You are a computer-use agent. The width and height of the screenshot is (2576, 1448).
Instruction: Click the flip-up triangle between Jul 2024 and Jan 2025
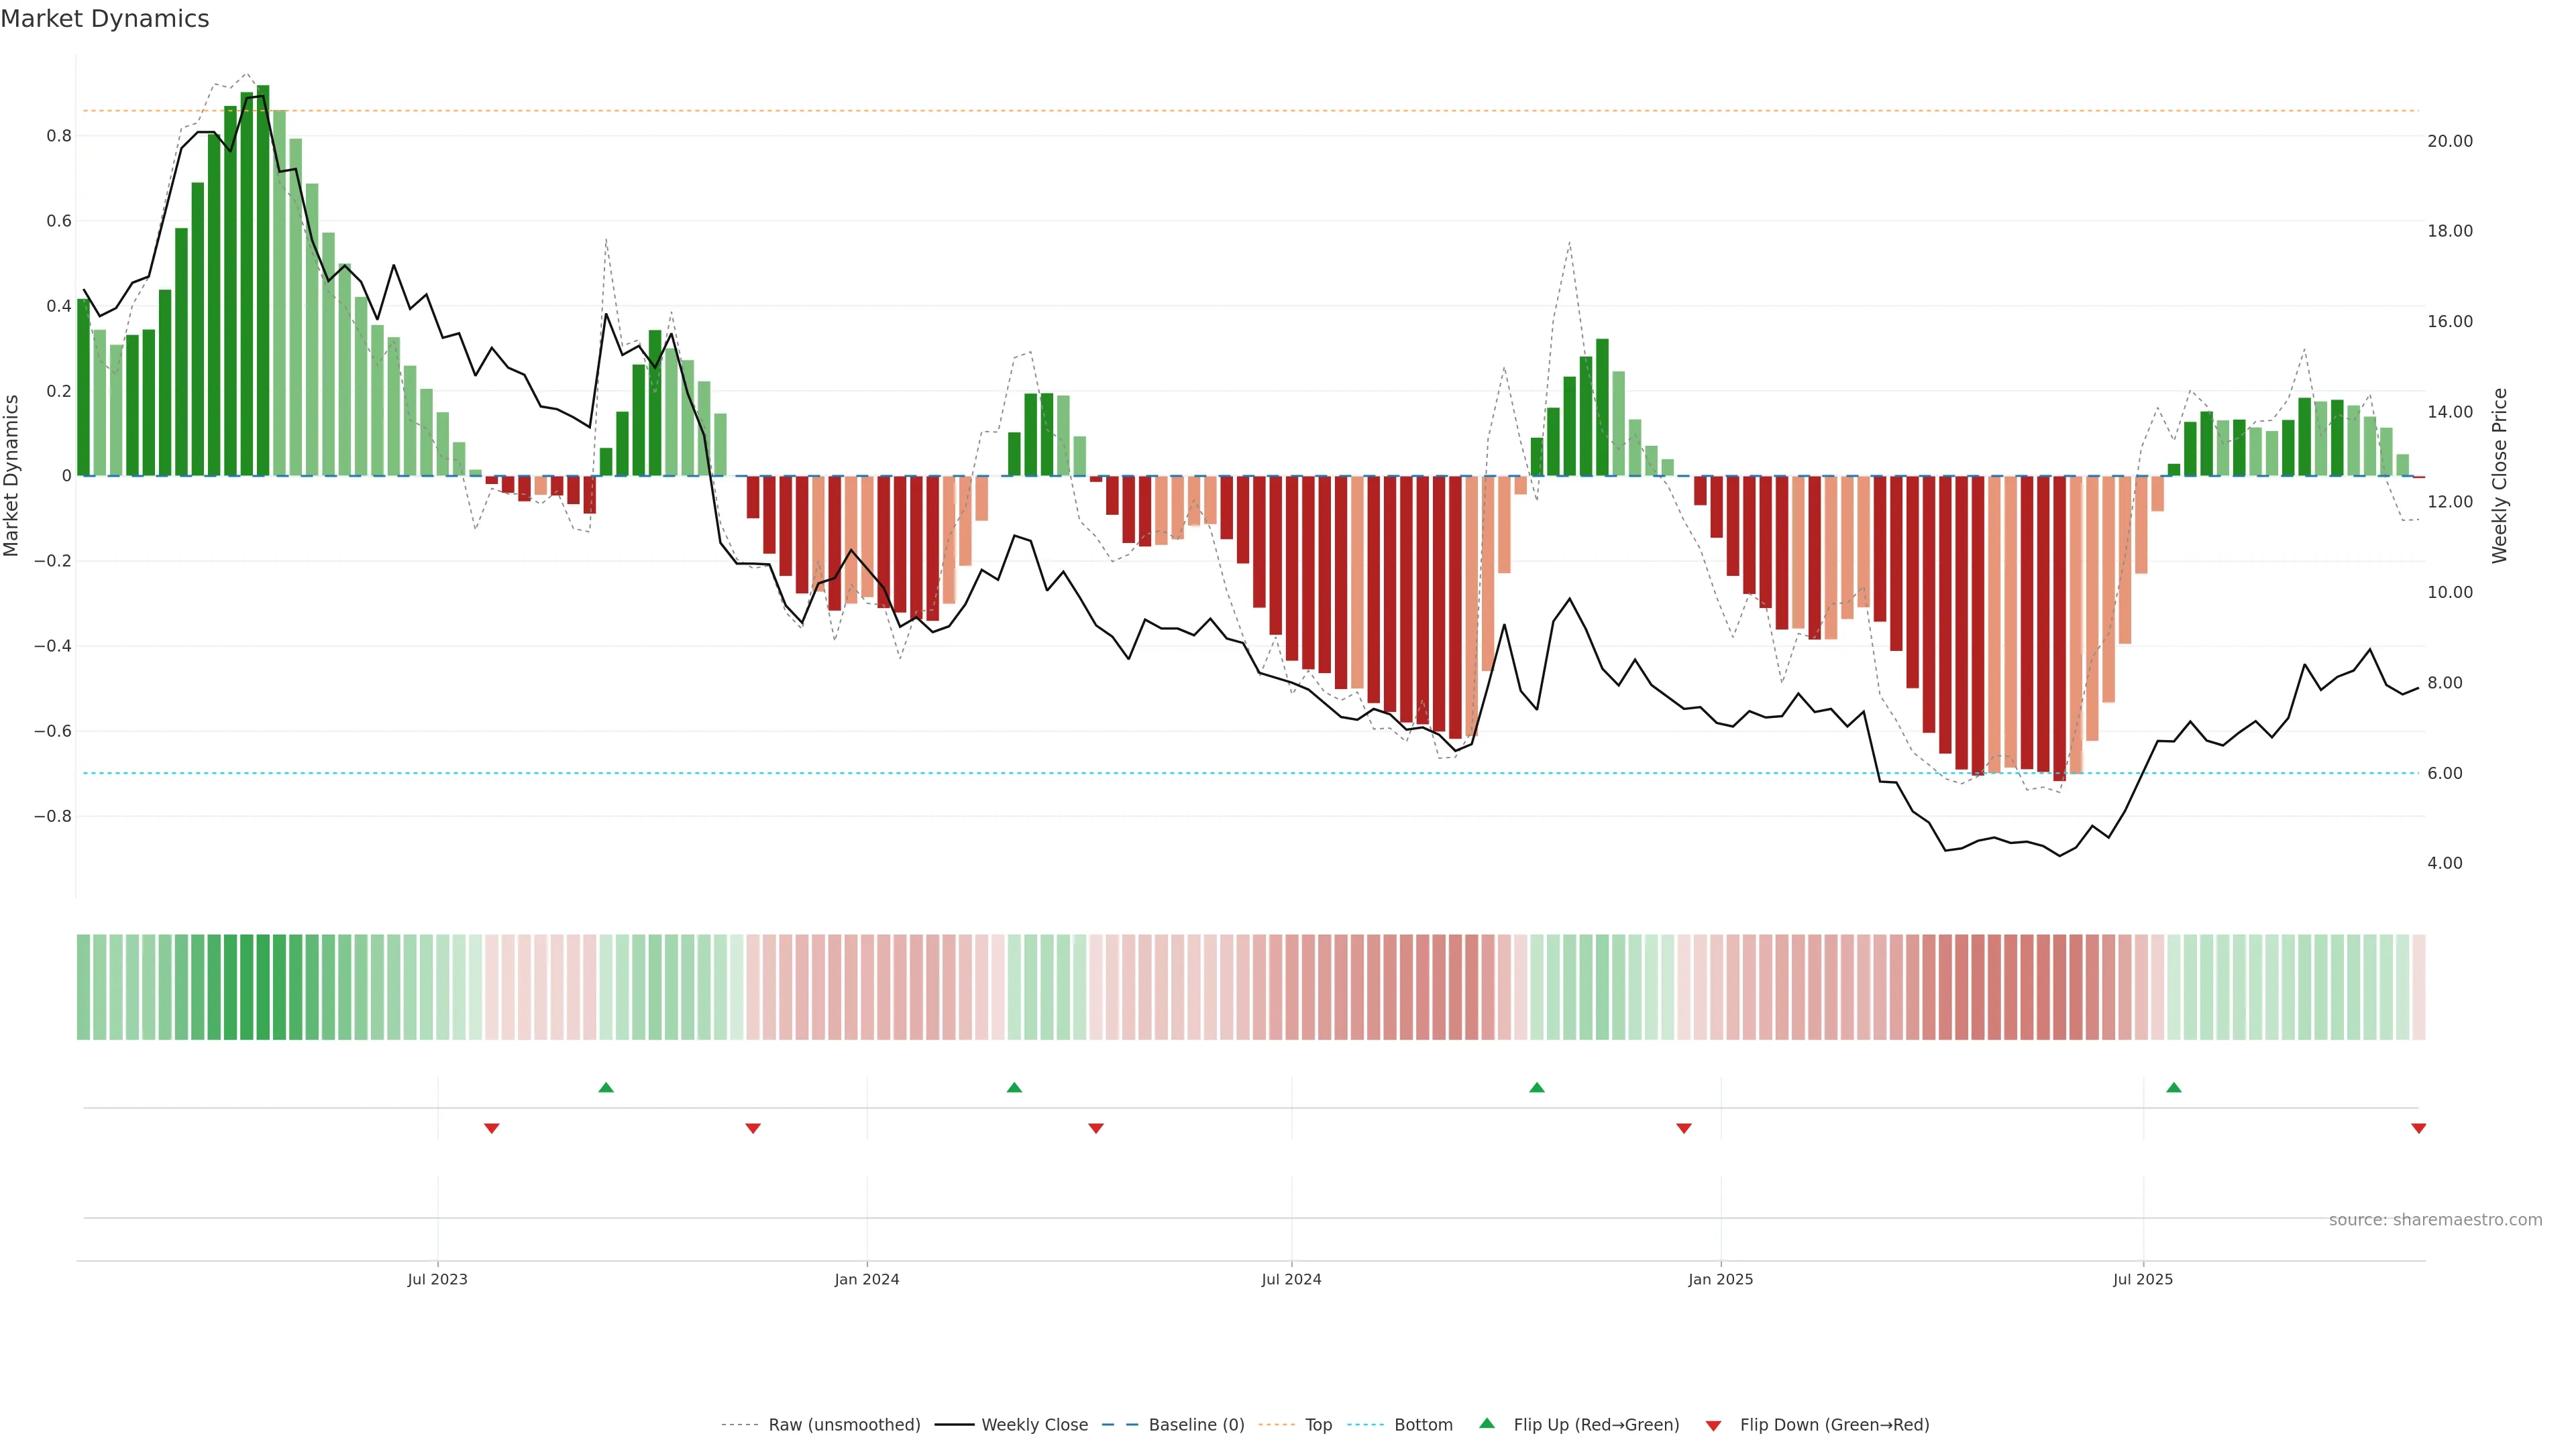click(x=1536, y=1087)
